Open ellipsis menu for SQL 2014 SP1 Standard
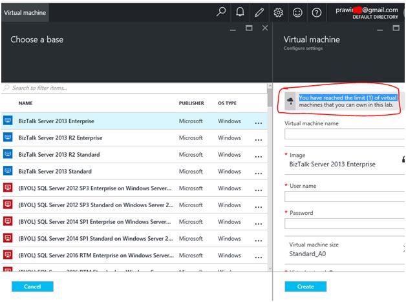 click(x=259, y=241)
